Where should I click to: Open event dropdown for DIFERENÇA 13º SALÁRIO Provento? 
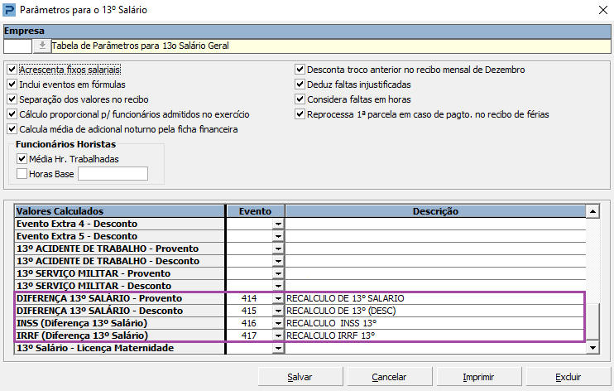(278, 298)
